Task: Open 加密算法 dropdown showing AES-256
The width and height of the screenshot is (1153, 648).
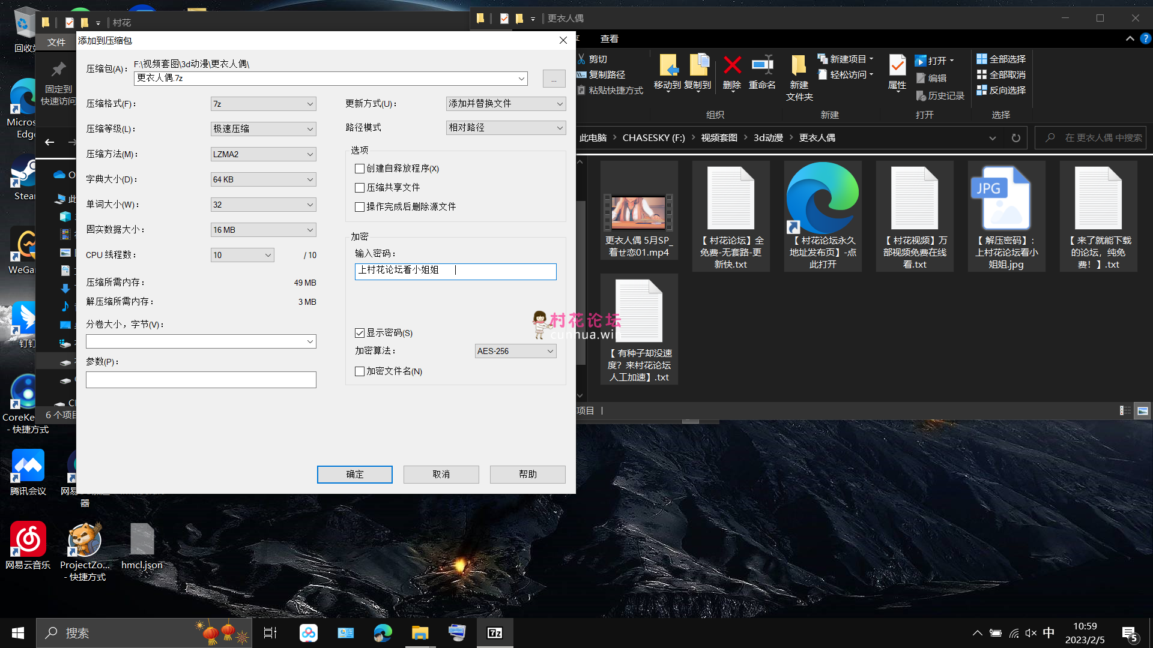Action: 515,351
